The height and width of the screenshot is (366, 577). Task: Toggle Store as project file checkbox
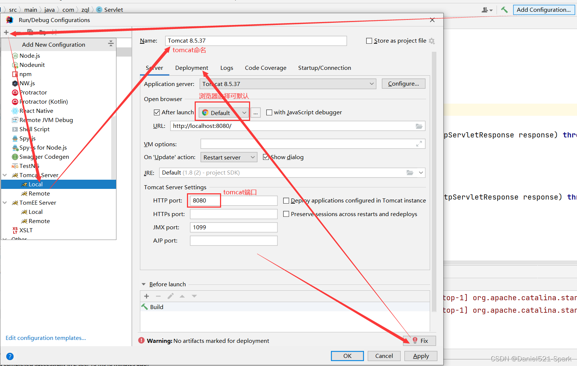tap(369, 41)
